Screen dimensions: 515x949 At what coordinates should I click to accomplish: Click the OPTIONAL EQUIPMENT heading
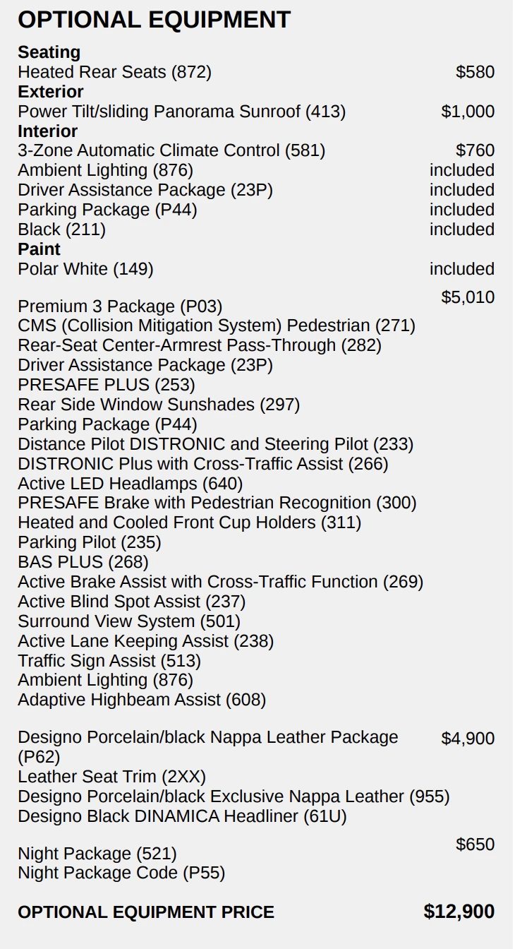click(x=154, y=20)
